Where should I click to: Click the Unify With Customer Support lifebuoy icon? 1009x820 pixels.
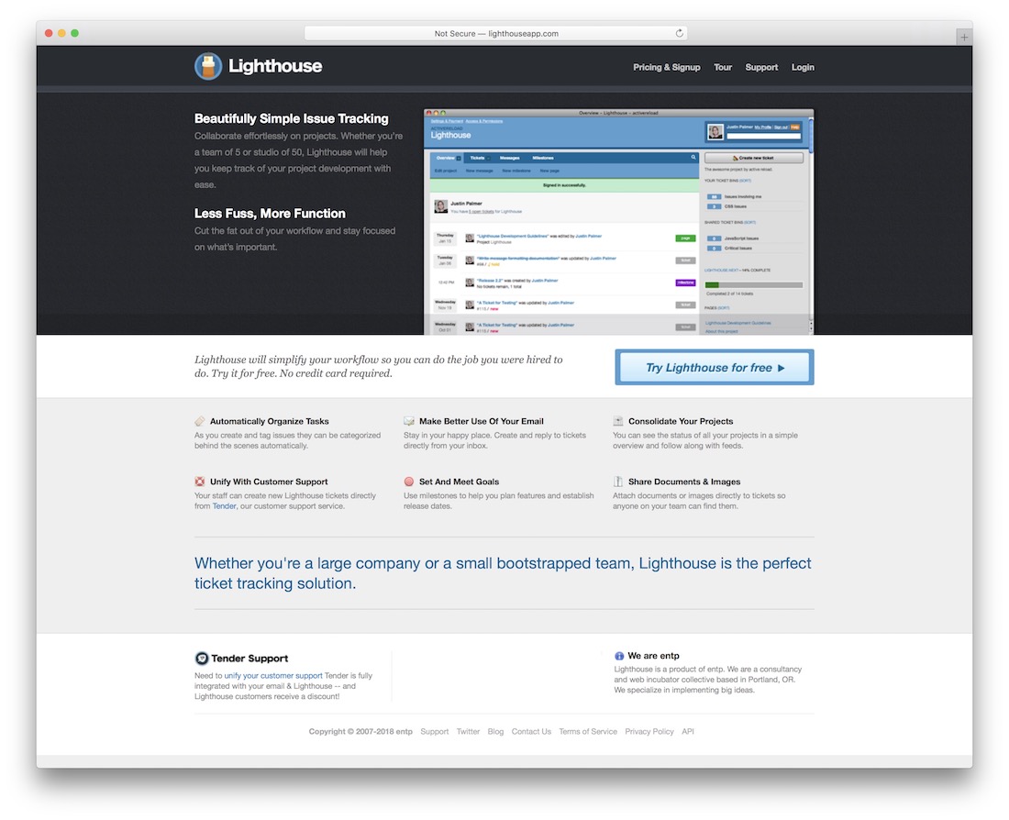pyautogui.click(x=199, y=482)
